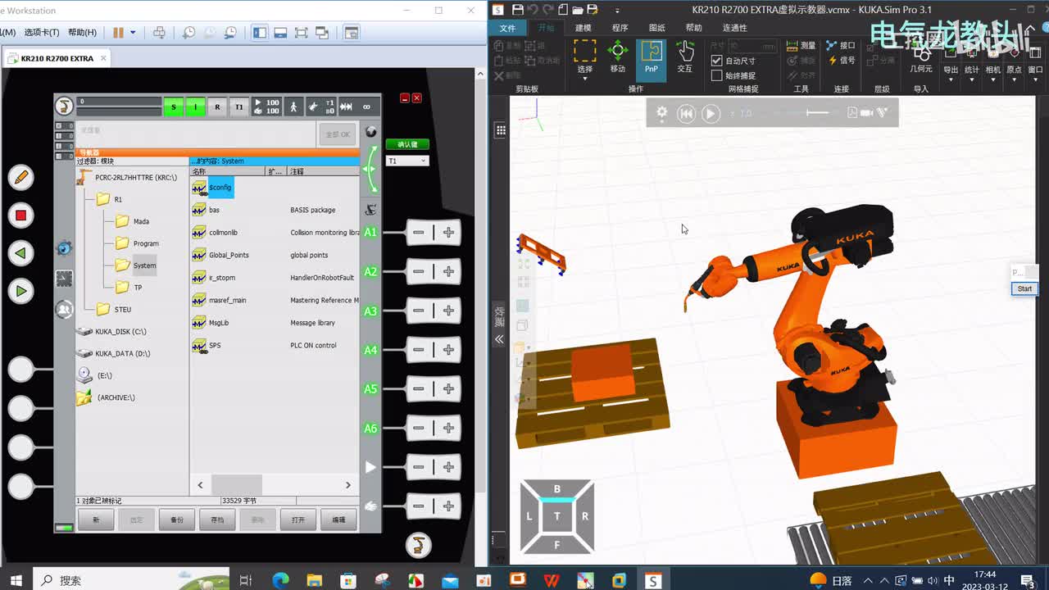Click the A1 axis minus jog key
The image size is (1049, 590).
coord(419,233)
